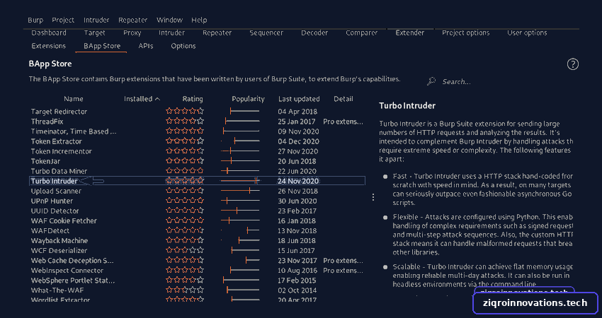
Task: Click the WAFDetect popularity bar
Action: (240, 230)
